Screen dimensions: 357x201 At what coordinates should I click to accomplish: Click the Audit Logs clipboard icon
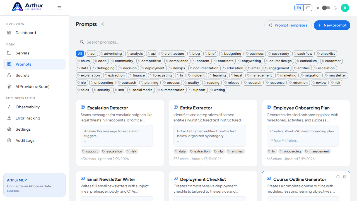(x=9, y=140)
